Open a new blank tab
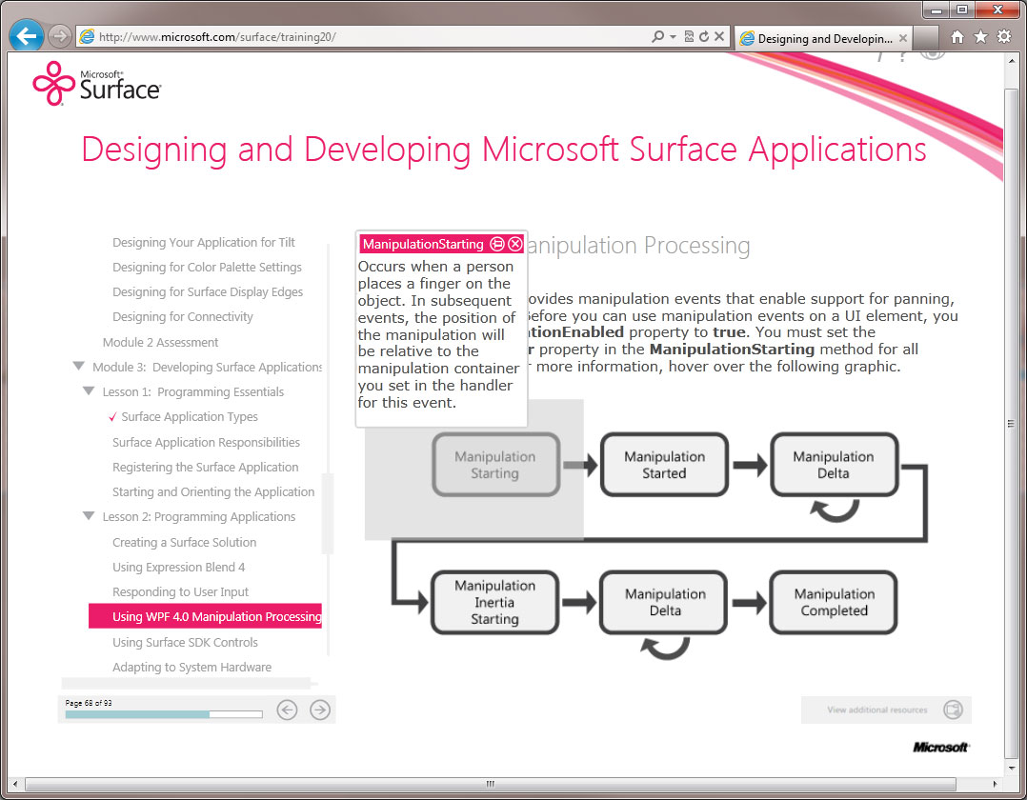This screenshot has height=800, width=1027. [926, 38]
